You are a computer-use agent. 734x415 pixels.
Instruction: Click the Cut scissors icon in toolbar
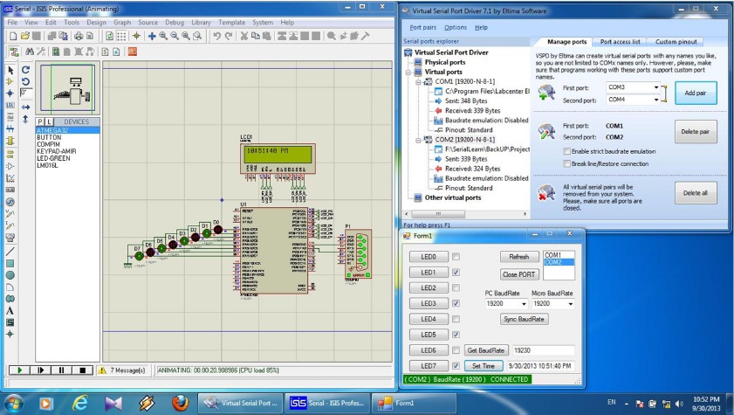(244, 37)
